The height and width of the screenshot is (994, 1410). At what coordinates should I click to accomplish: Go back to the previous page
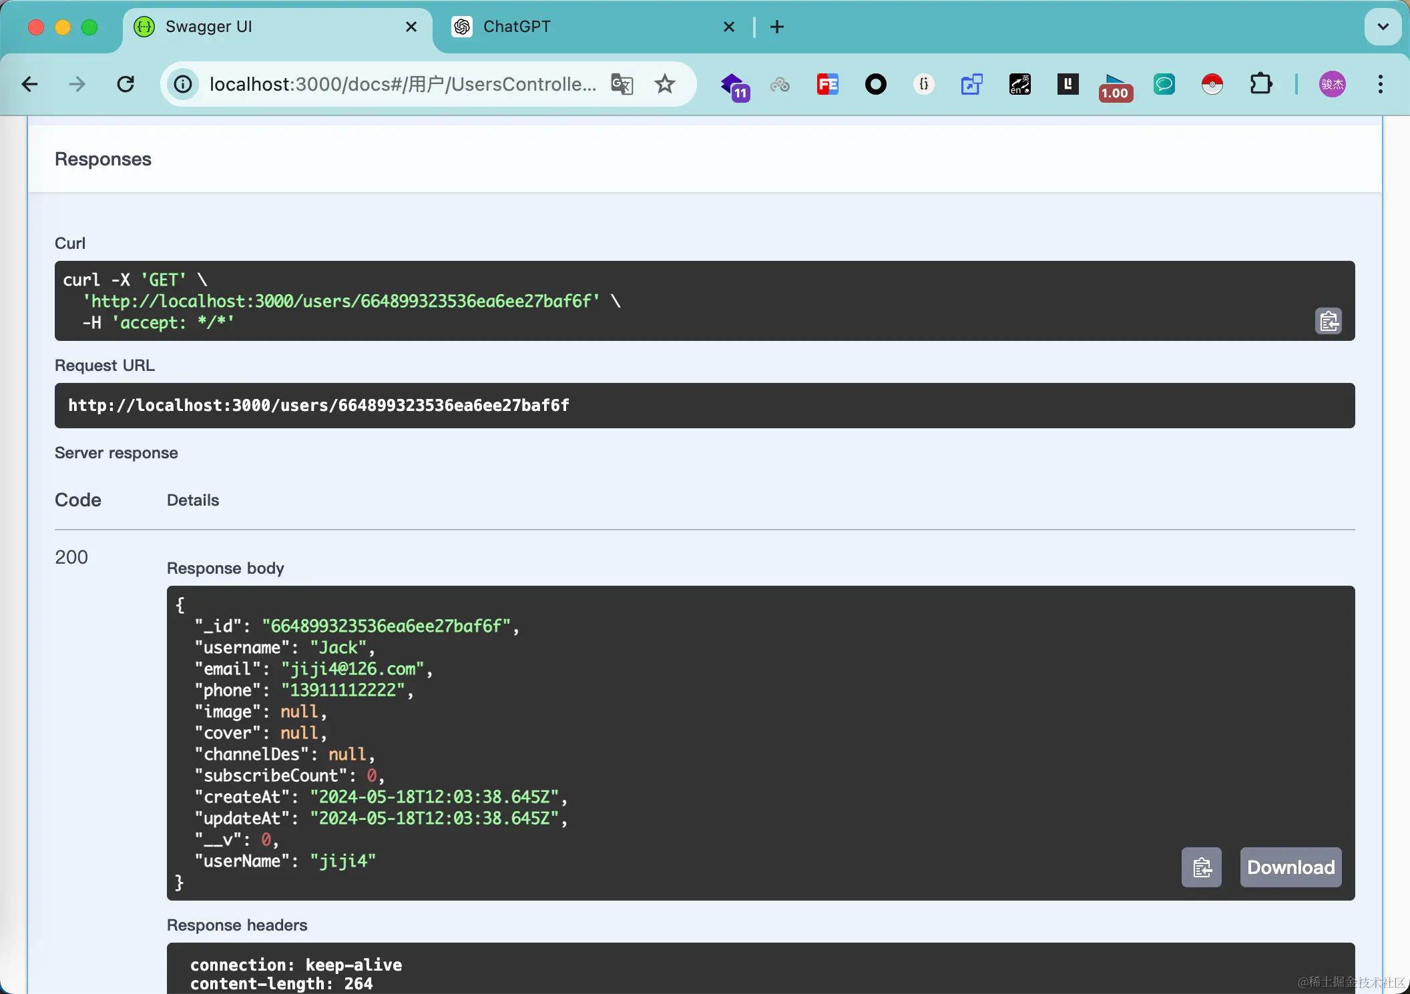point(30,85)
